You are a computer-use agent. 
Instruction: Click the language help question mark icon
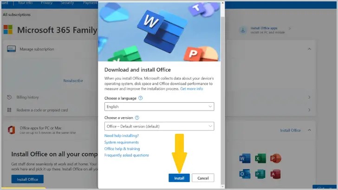tap(140, 98)
